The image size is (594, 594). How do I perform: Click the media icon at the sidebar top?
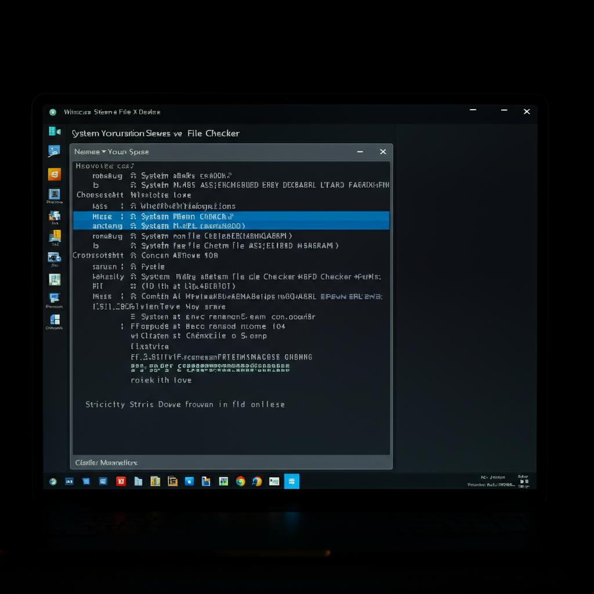[x=54, y=131]
